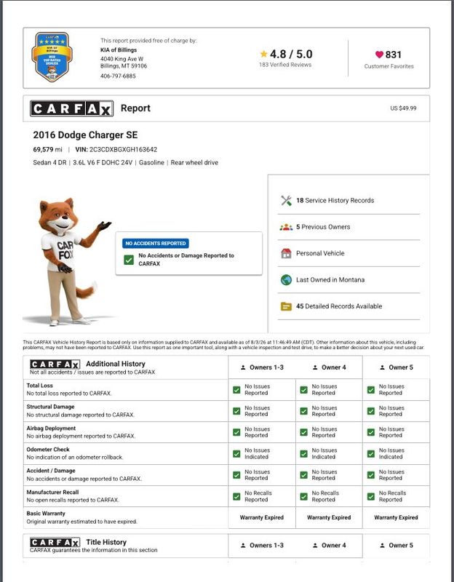Screen dimensions: 454x582
Task: Click the CARFAX logo beside Report
Action: click(71, 108)
